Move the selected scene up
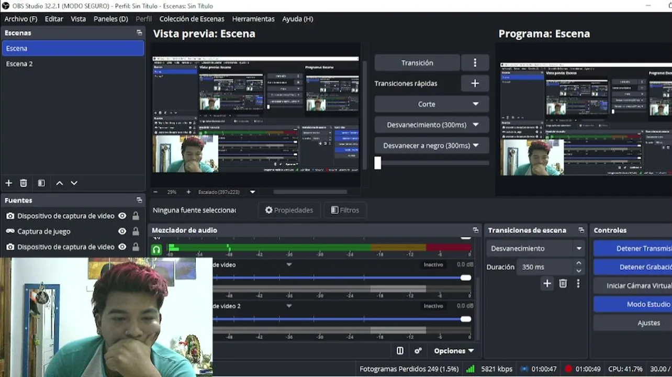Viewport: 672px width, 377px height. (x=60, y=183)
